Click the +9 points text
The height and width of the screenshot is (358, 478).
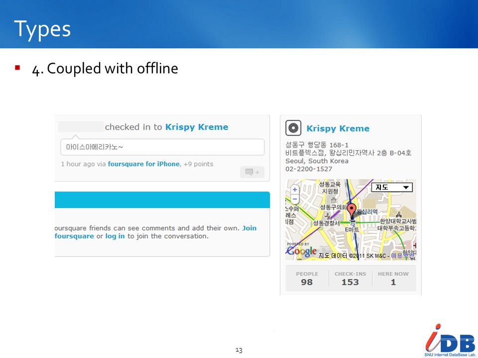click(x=198, y=164)
